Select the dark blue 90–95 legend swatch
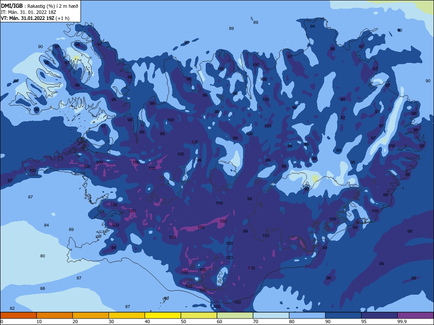This screenshot has height=325, width=434. tap(343, 315)
